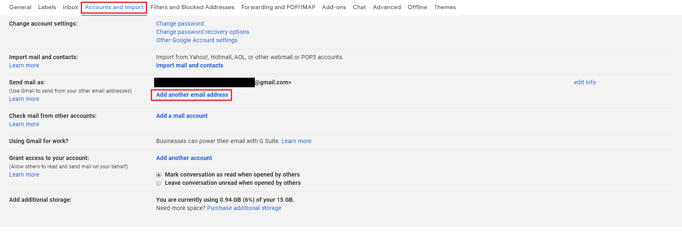Screen dimensions: 682x234
Task: Open Forwarding and POP/IMAP tab
Action: 278,7
